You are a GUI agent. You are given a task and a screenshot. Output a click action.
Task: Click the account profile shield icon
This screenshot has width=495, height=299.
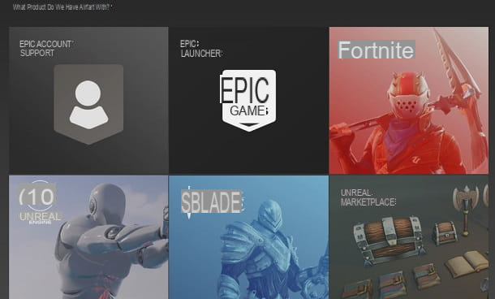click(x=88, y=104)
